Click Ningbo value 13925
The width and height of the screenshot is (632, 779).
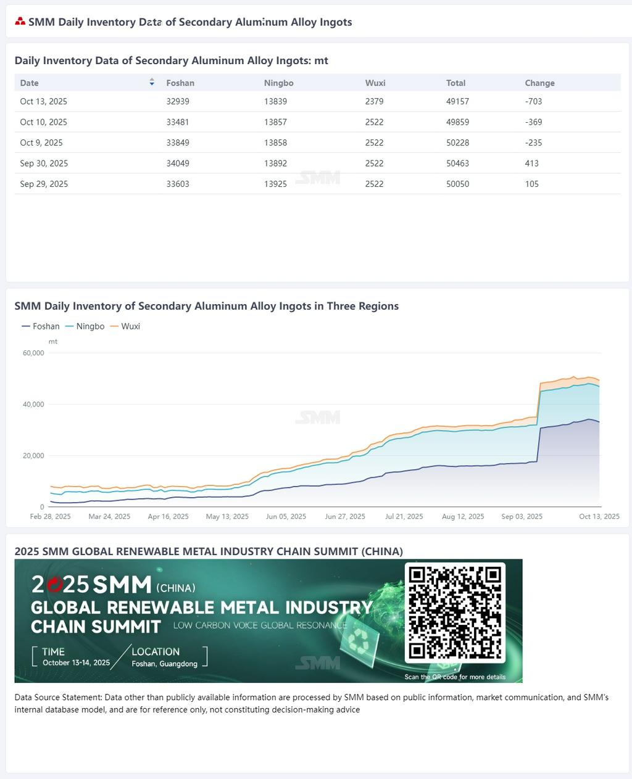[x=275, y=184]
